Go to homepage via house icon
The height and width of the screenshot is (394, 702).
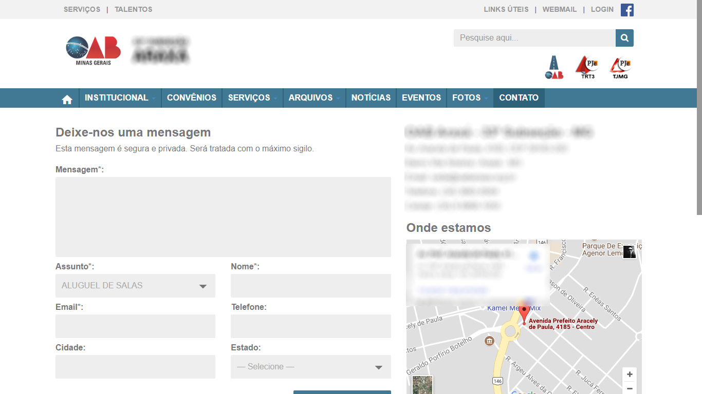[67, 99]
